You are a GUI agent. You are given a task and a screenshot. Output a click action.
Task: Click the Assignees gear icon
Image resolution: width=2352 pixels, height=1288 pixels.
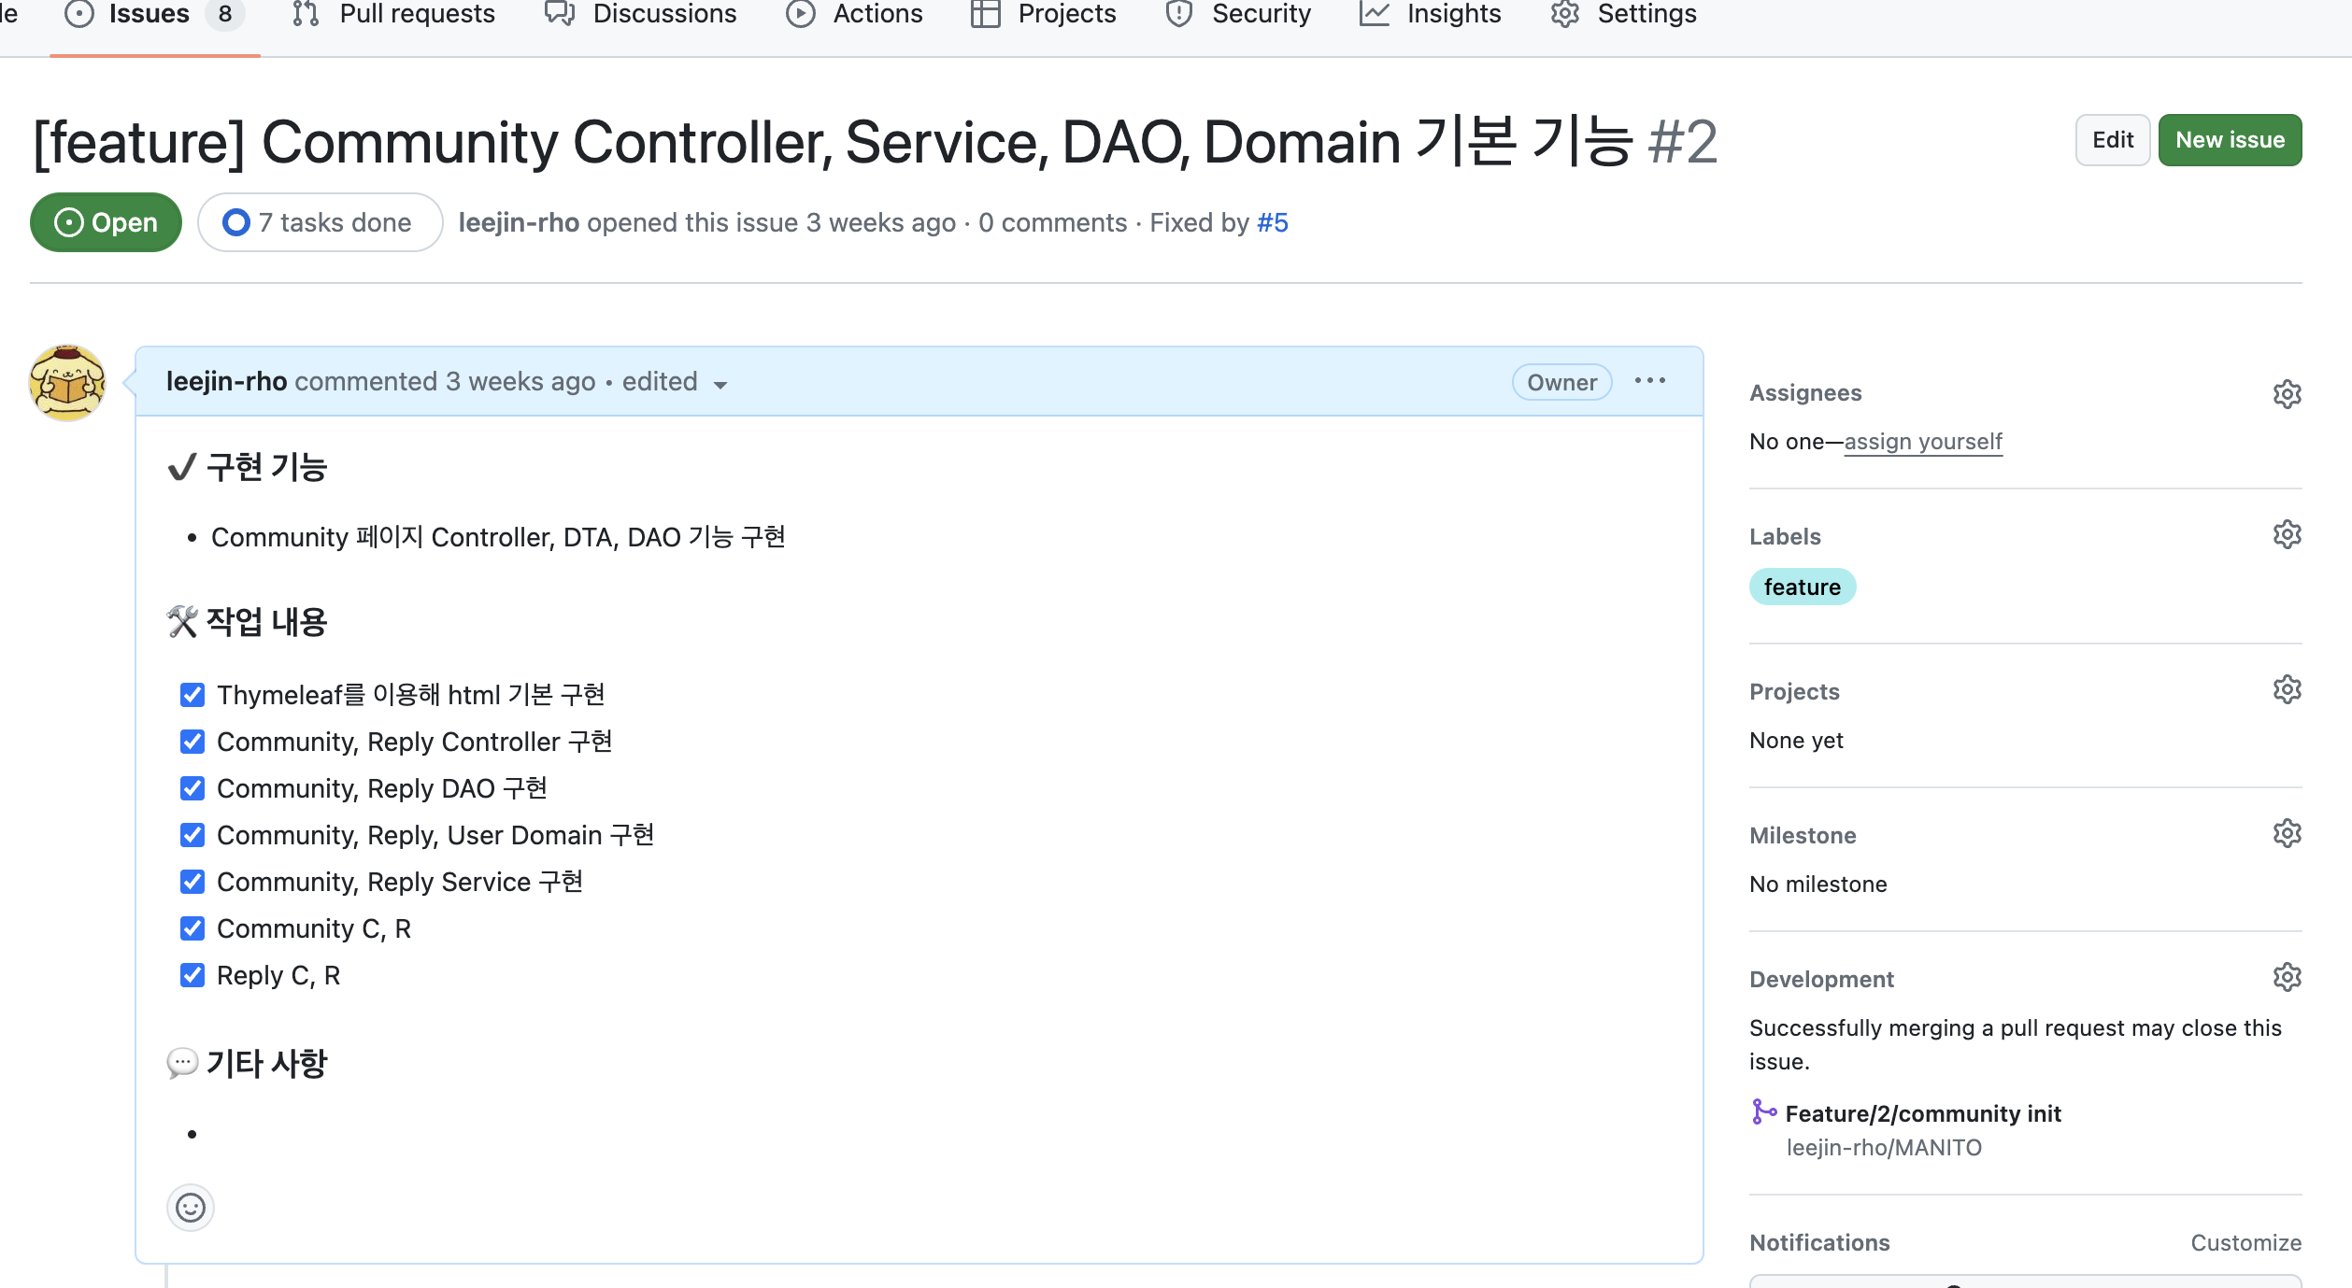tap(2286, 394)
